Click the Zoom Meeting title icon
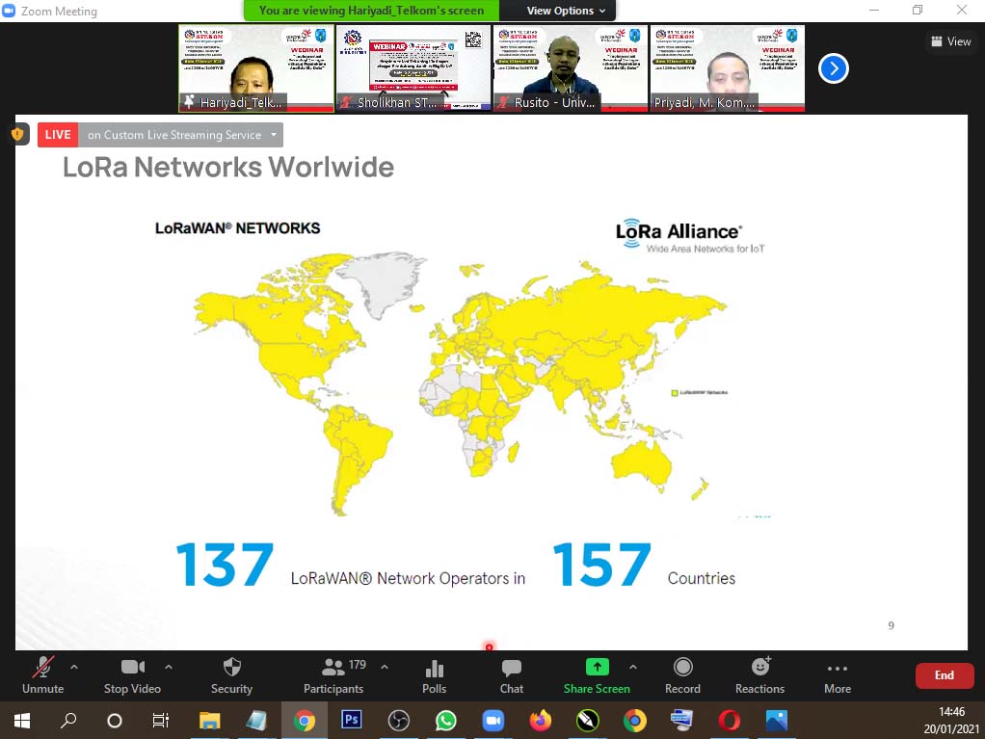This screenshot has height=739, width=985. pos(9,11)
